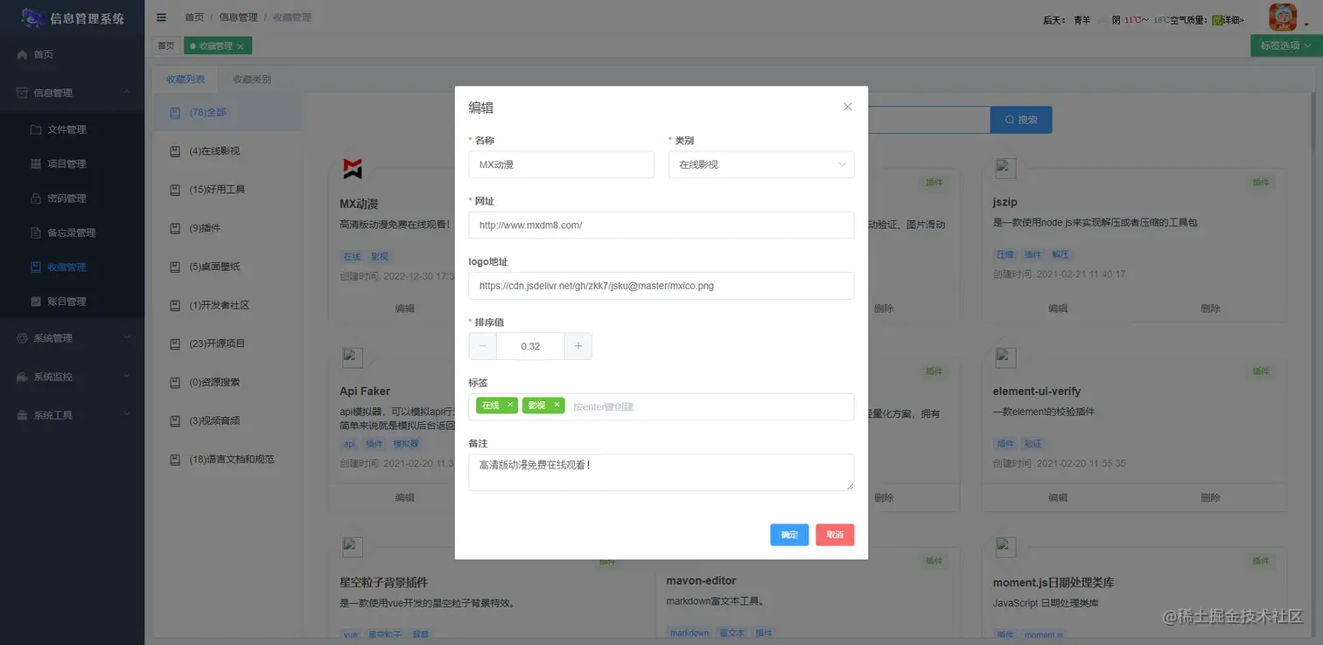Expand the 系统工具 sidebar menu
Image resolution: width=1323 pixels, height=645 pixels.
pyautogui.click(x=72, y=415)
